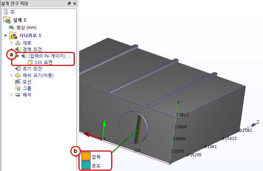The height and width of the screenshot is (171, 263).
Task: Select 시나리오 1 label
Action: [30, 35]
